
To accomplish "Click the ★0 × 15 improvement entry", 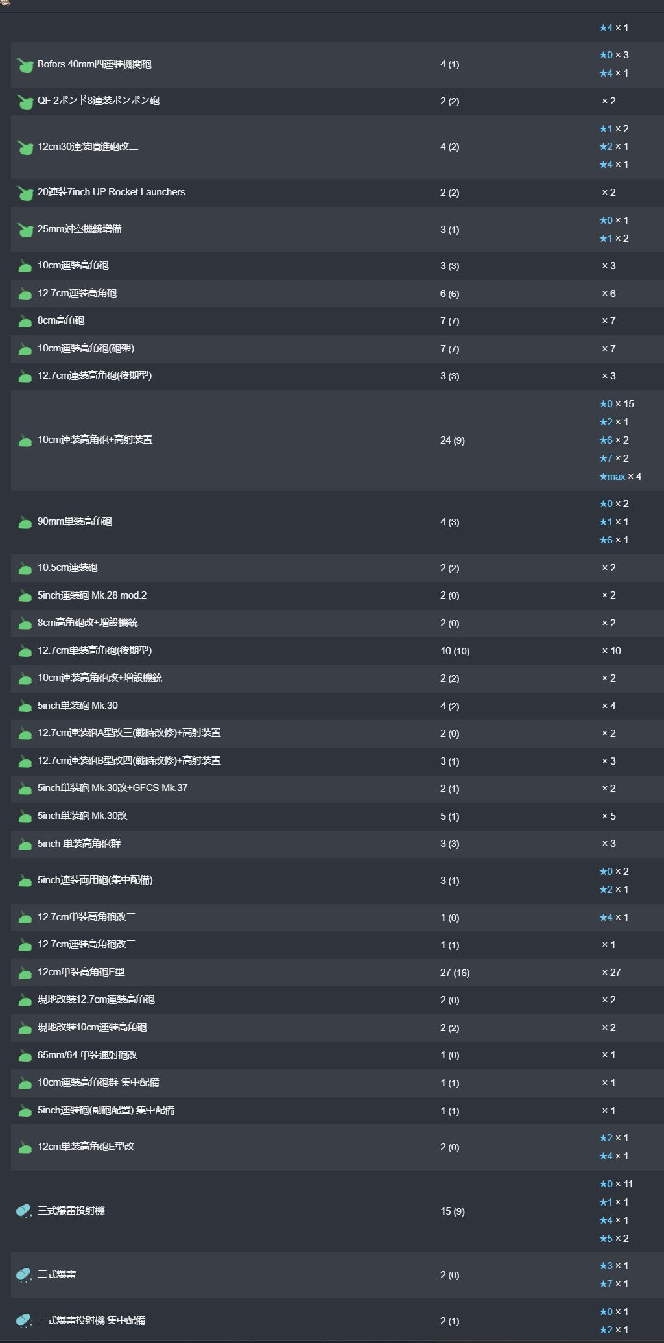I will tap(617, 404).
